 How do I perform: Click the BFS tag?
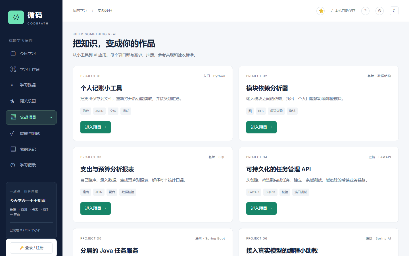[261, 111]
